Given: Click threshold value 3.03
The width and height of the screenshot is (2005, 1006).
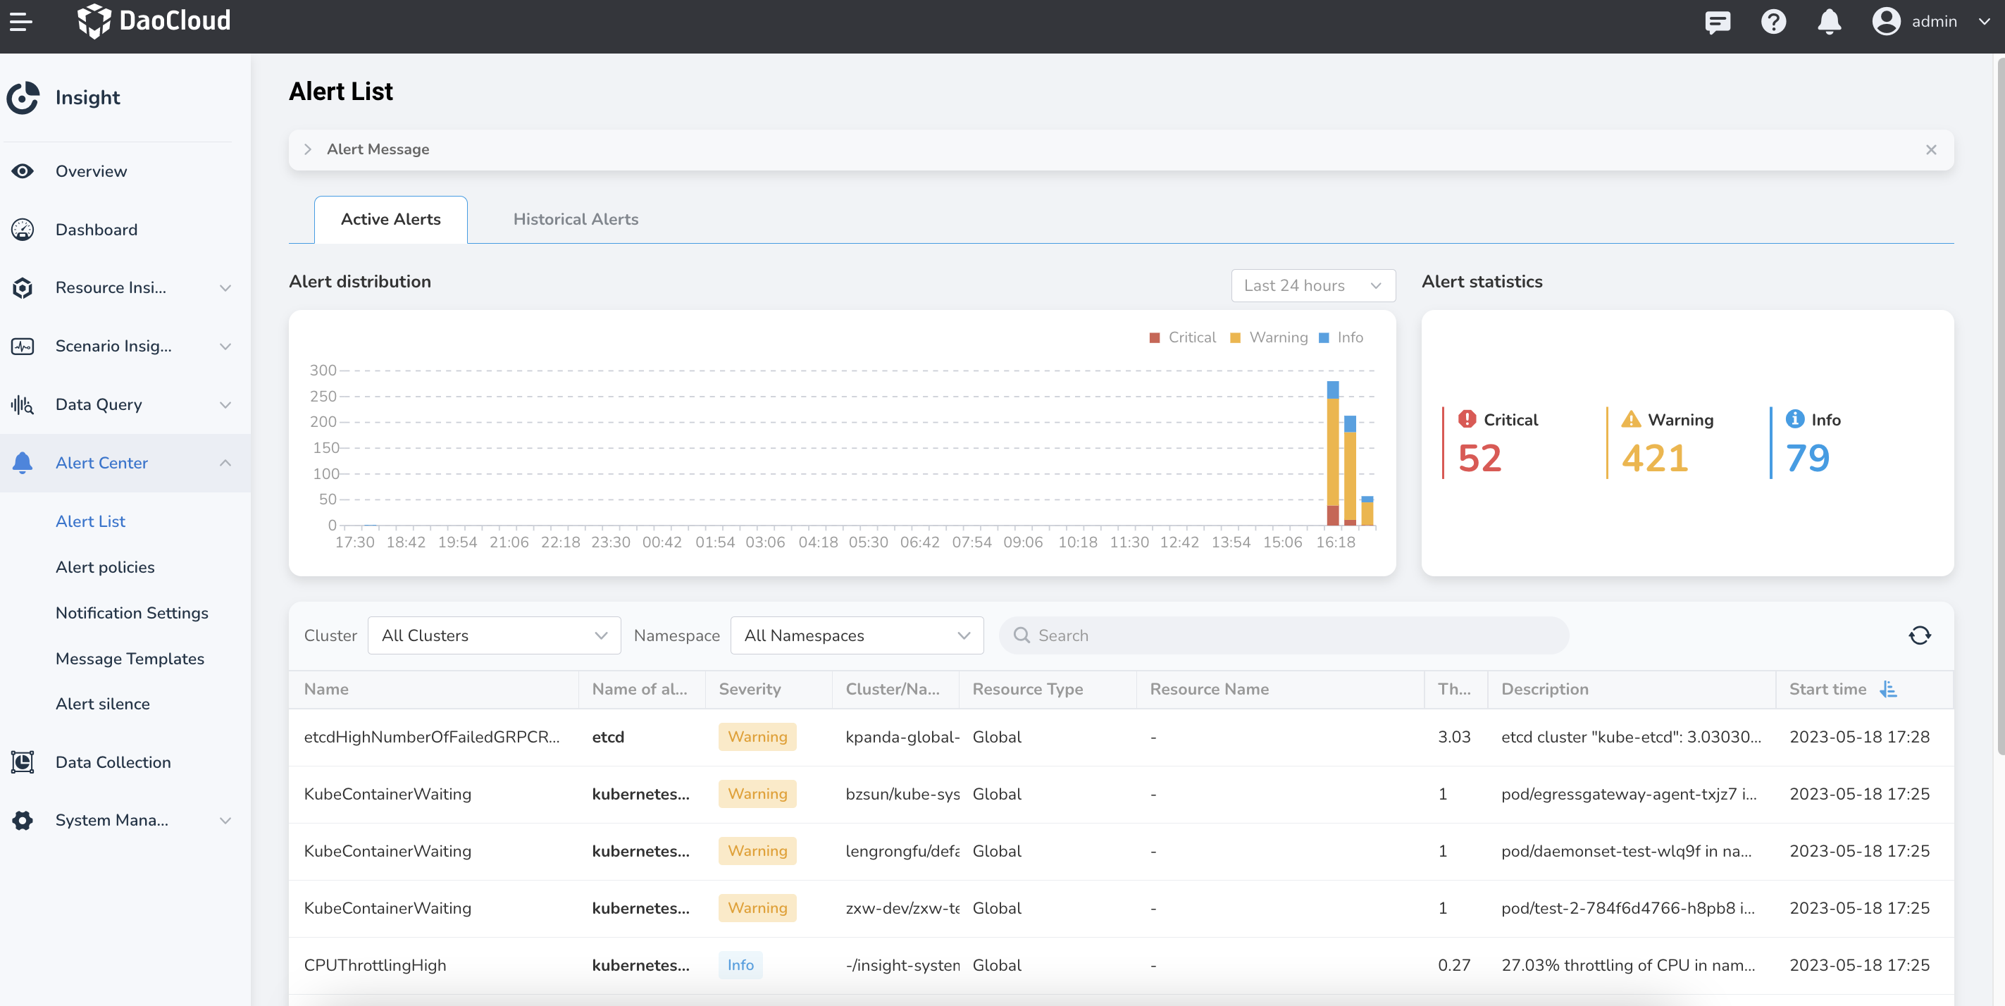Looking at the screenshot, I should 1454,737.
